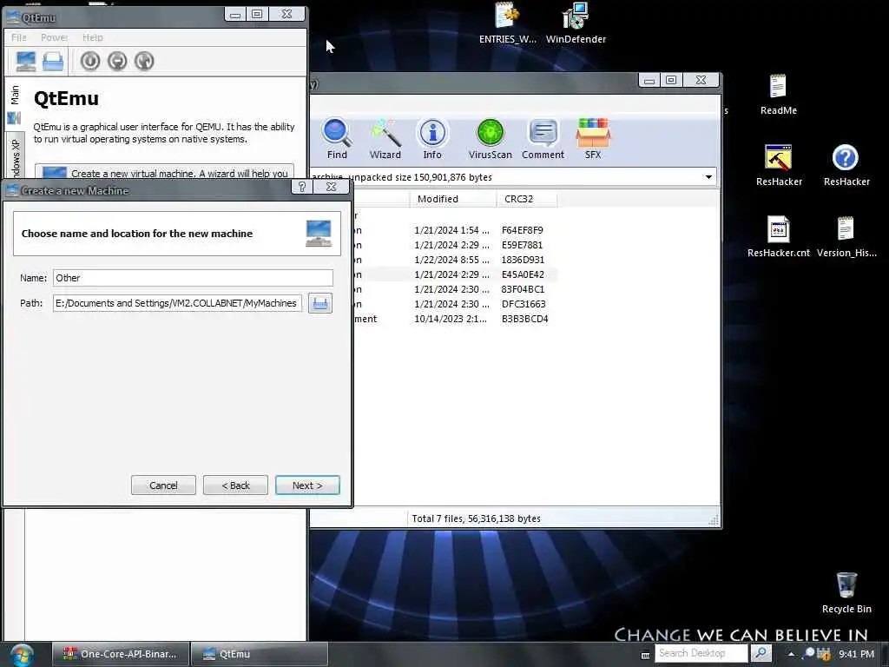Click the middle round power icon in QtEmu toolbar

[x=117, y=61]
